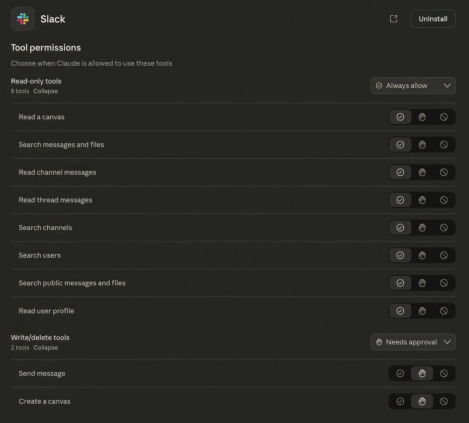Click the Uninstall button

point(433,19)
